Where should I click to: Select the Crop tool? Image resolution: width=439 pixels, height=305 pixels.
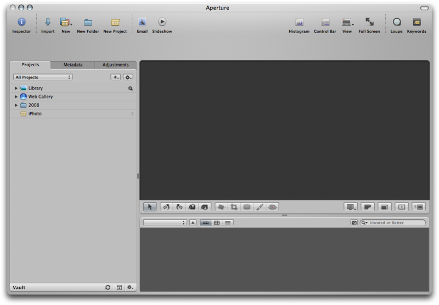click(x=234, y=207)
